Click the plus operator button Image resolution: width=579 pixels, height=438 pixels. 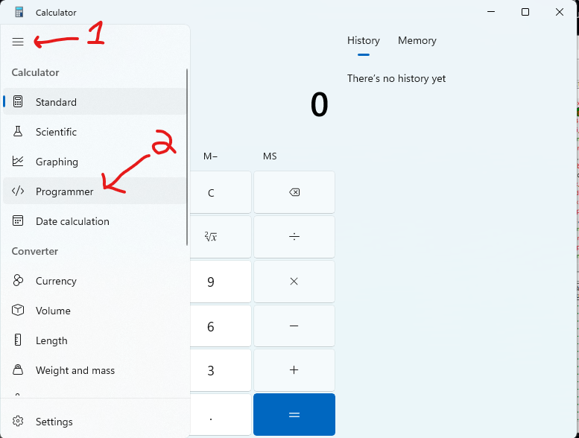pos(294,370)
